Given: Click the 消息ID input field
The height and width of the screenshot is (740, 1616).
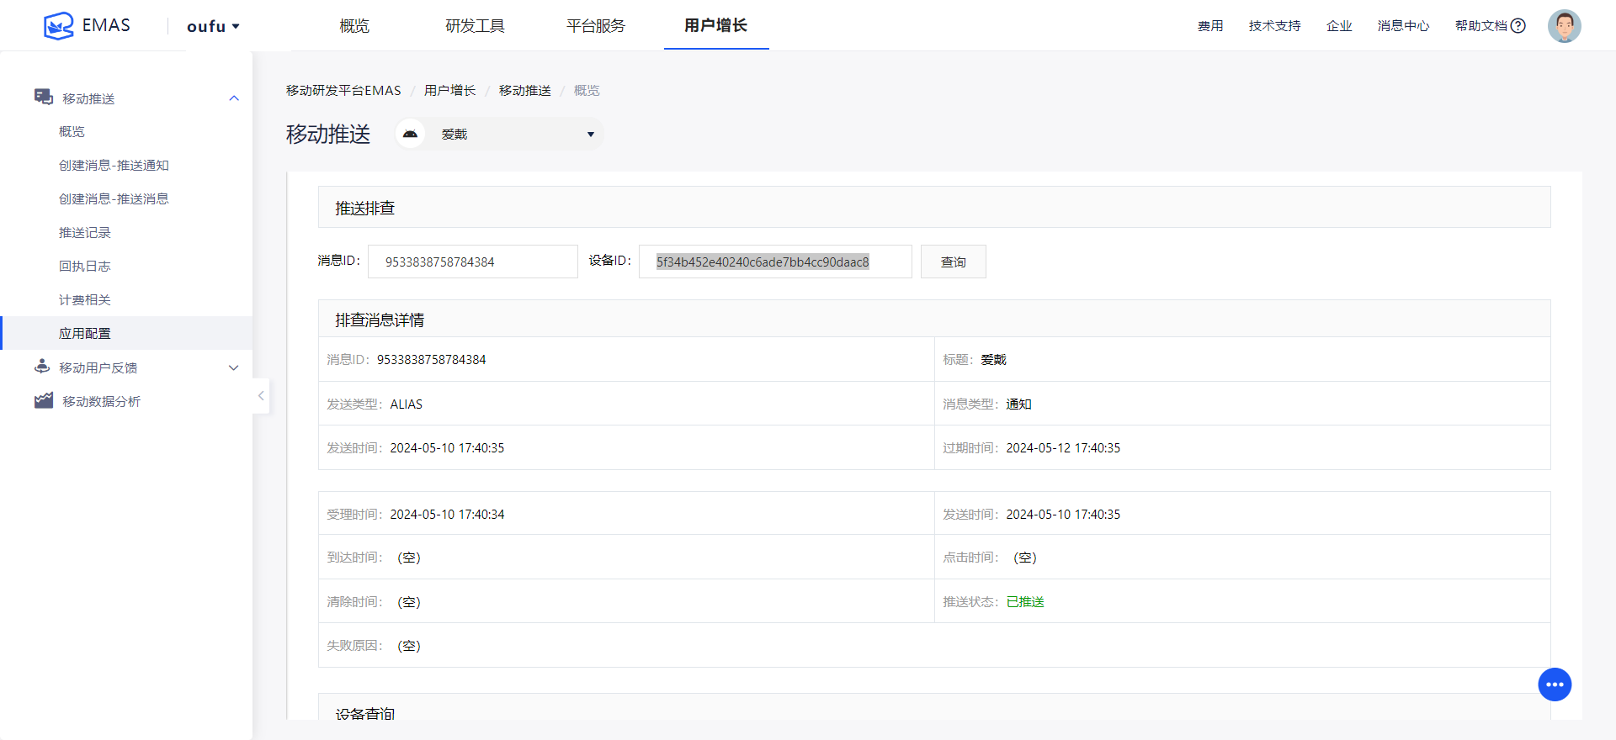Looking at the screenshot, I should coord(473,262).
